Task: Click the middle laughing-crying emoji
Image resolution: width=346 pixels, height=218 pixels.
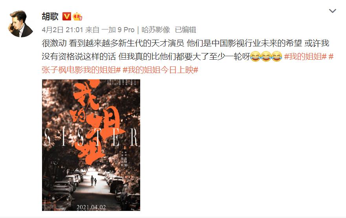Action: pyautogui.click(x=266, y=57)
